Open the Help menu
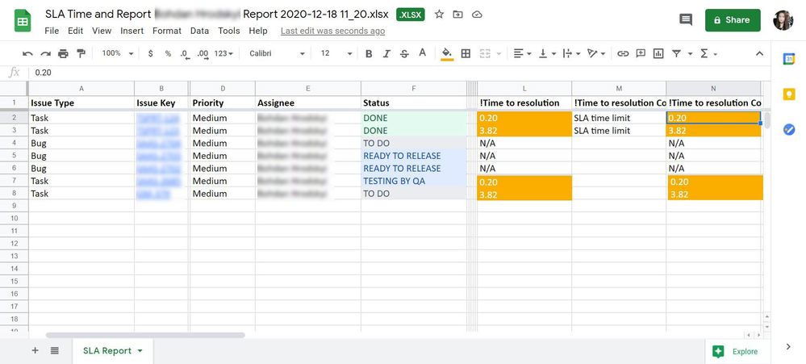Screen dimensions: 806x364 [x=258, y=31]
